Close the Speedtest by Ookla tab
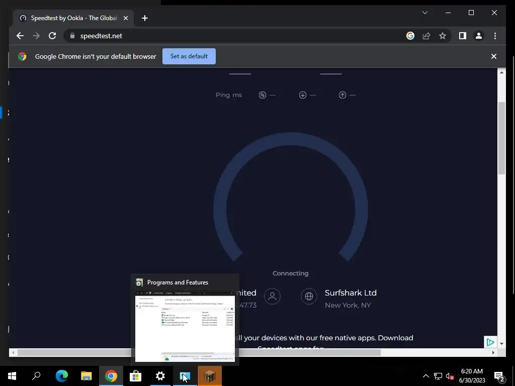The height and width of the screenshot is (386, 515). click(x=125, y=18)
